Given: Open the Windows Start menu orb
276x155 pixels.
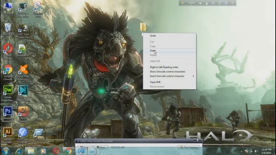Looking at the screenshot, I should click(6, 151).
